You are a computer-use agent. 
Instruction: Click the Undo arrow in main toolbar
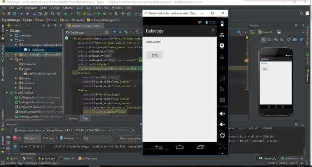pyautogui.click(x=22, y=14)
